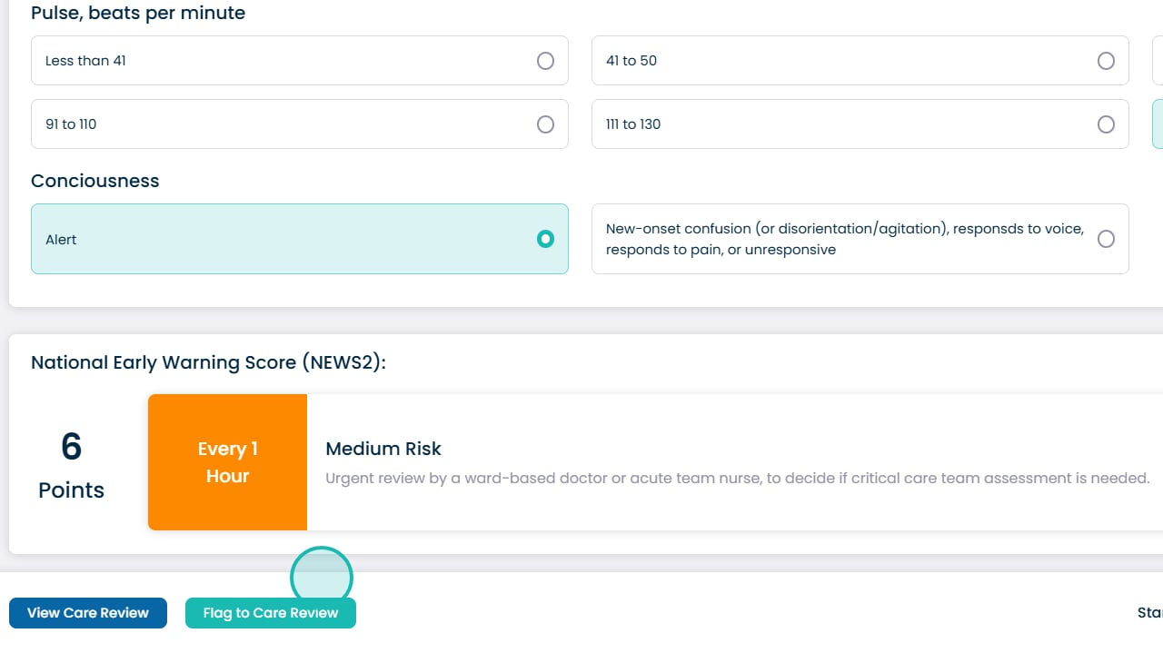
Task: Click the orange "Every 1 Hour" box
Action: 227,462
